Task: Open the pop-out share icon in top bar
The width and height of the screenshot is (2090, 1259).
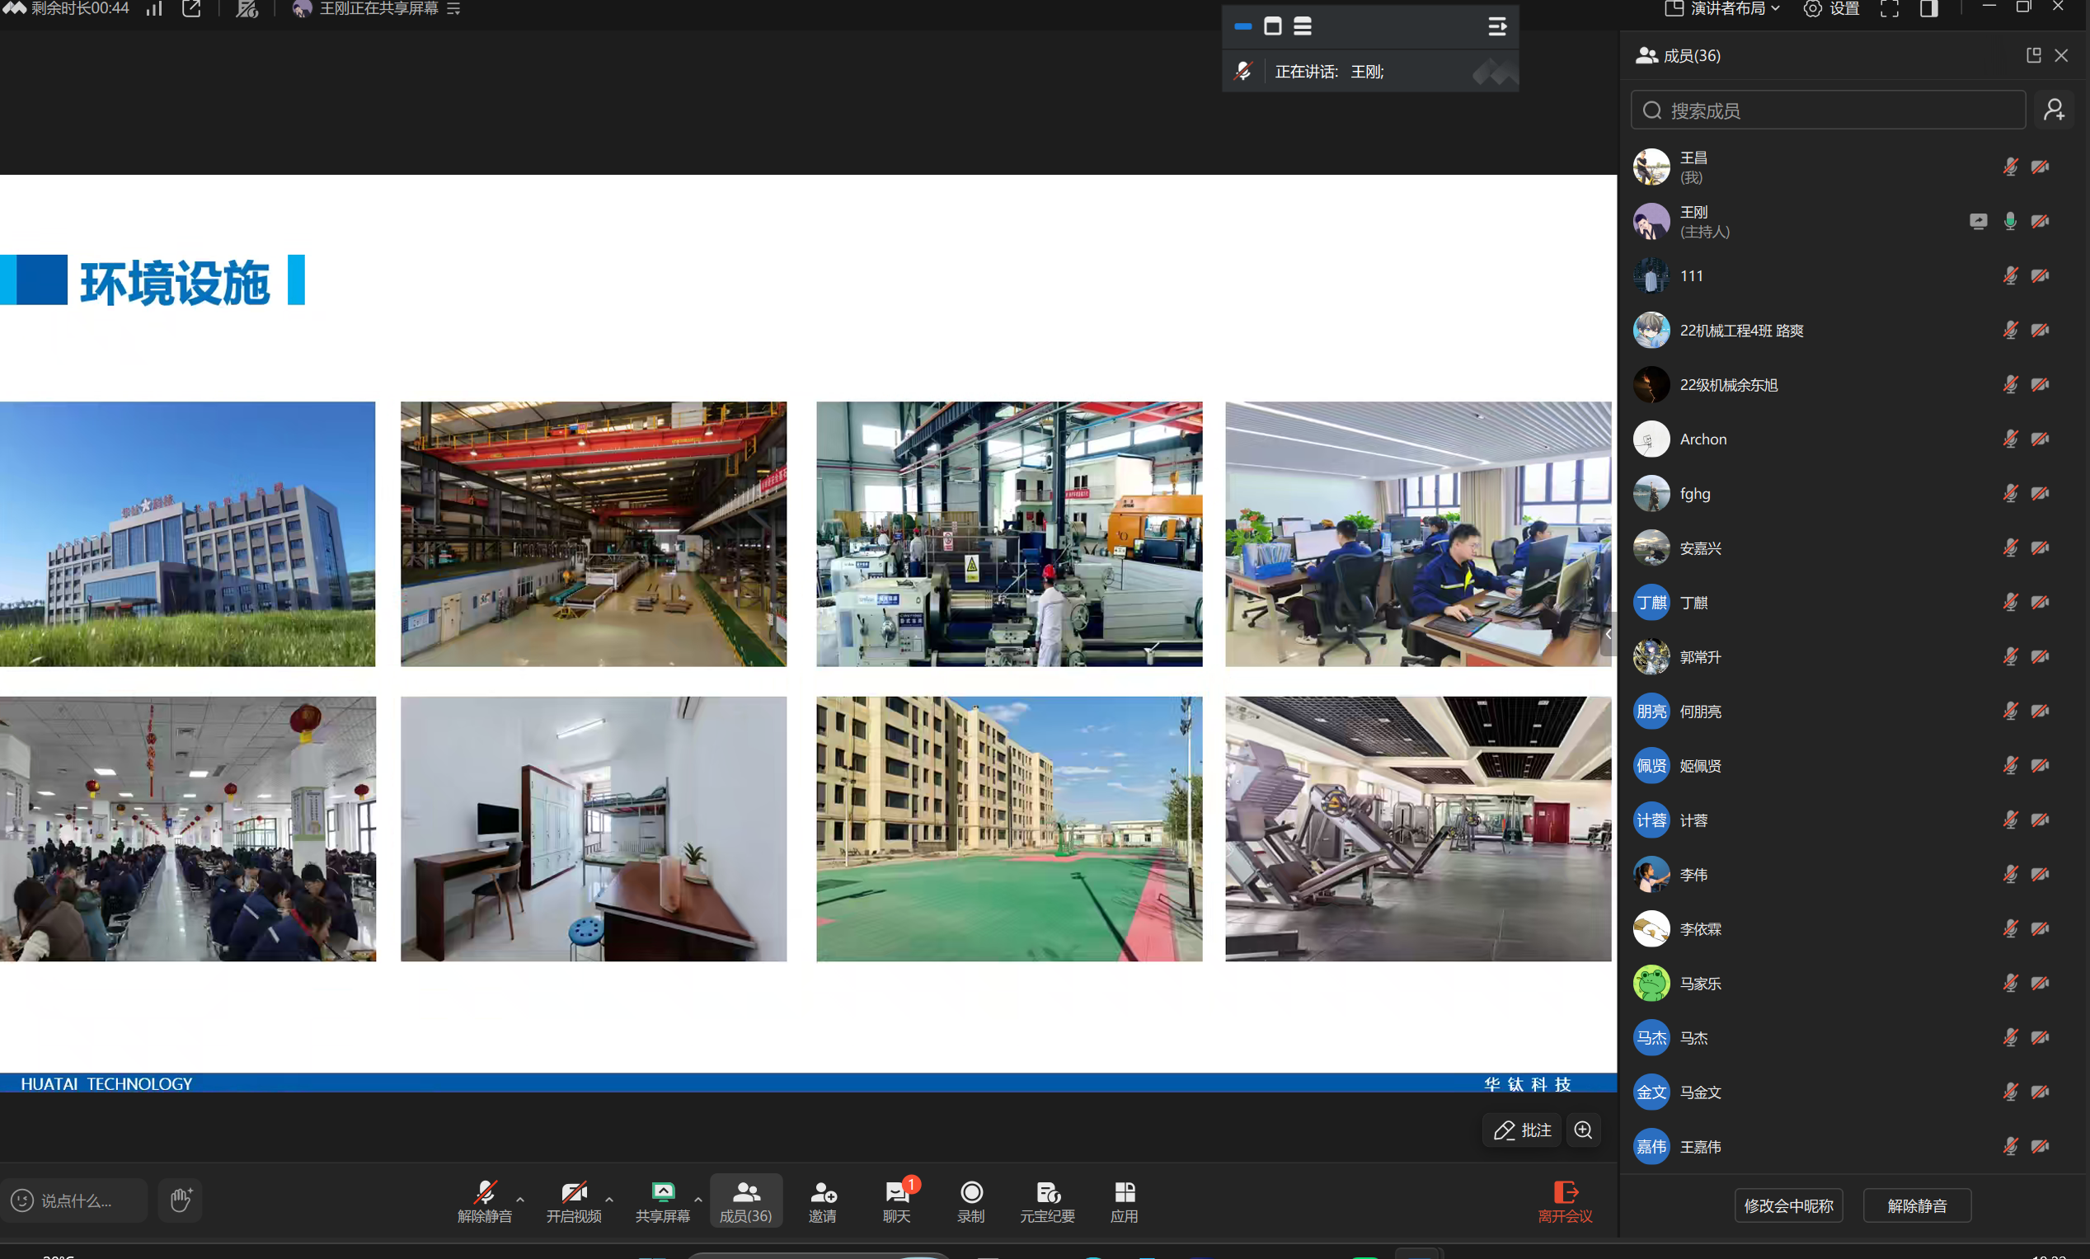Action: pos(192,9)
